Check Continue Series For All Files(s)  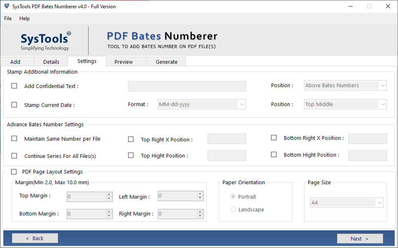click(14, 155)
